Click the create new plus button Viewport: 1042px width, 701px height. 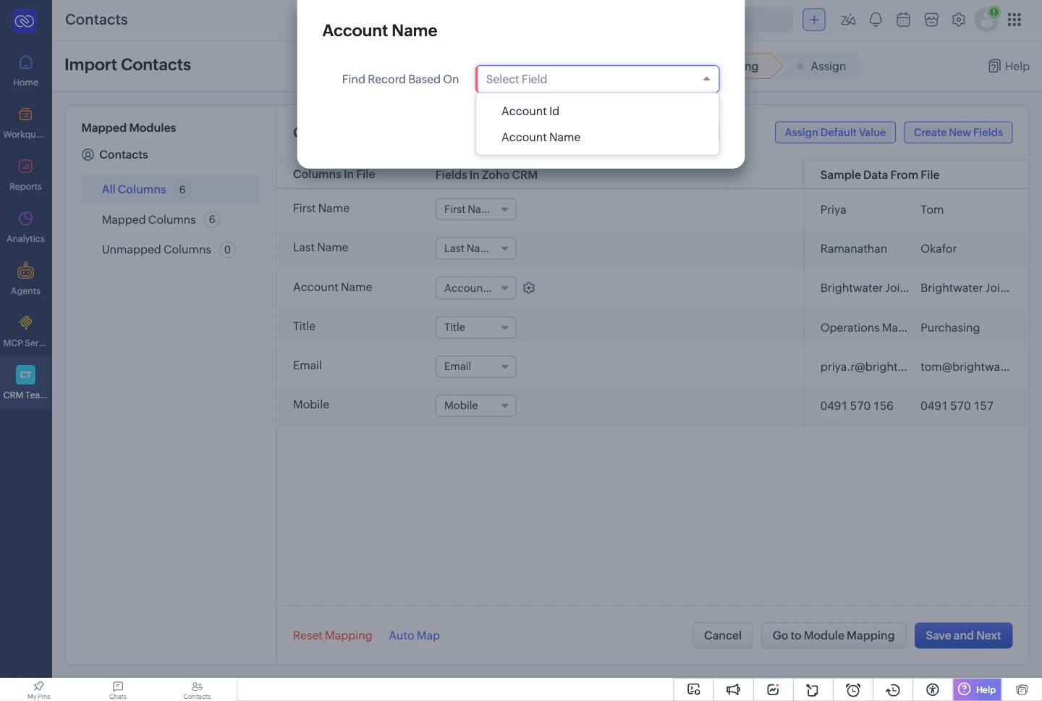[x=814, y=20]
